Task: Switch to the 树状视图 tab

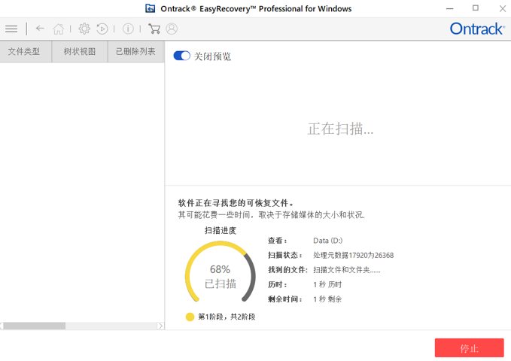Action: 80,51
